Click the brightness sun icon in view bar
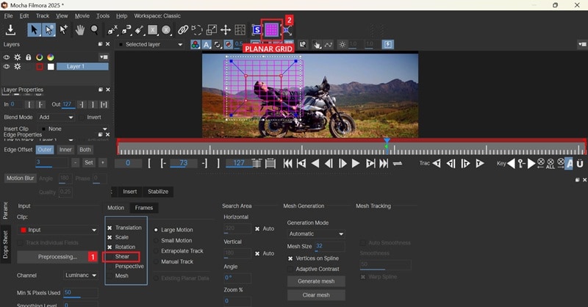 pyautogui.click(x=343, y=45)
